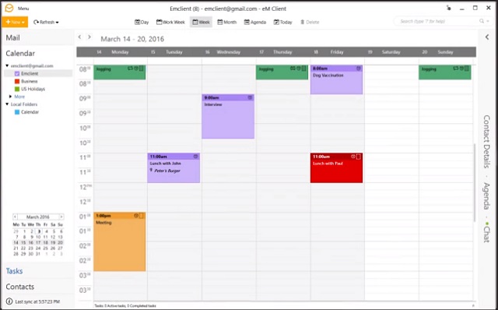Go to Tasks section
The image size is (498, 310).
point(14,271)
